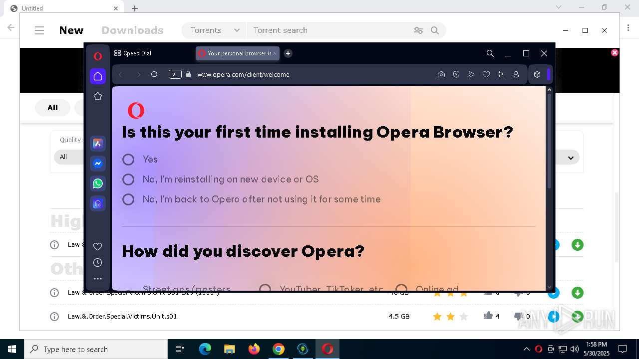Go forward in Opera navigation
This screenshot has height=359, width=639.
coord(138,74)
